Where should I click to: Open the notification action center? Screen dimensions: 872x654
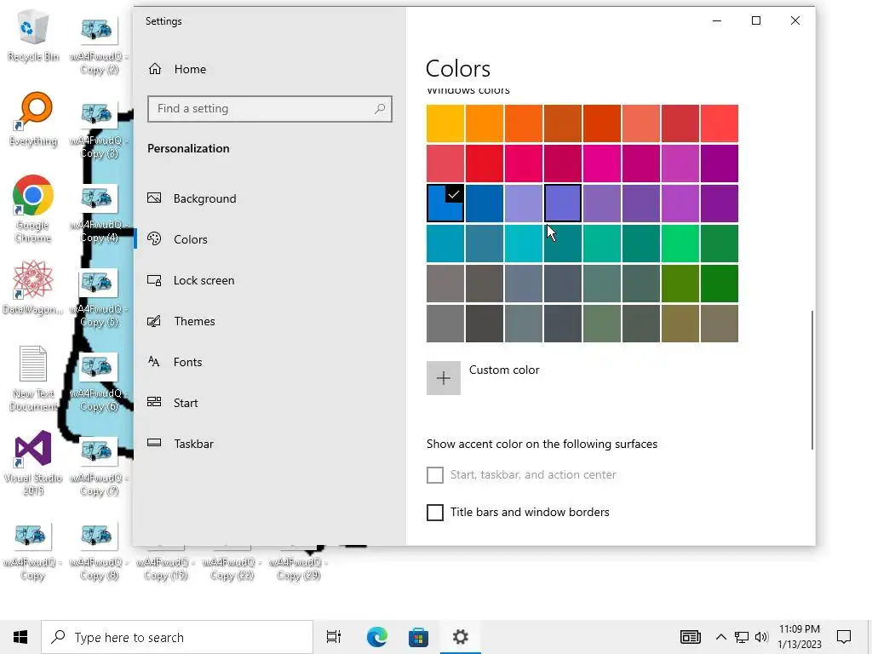click(844, 637)
